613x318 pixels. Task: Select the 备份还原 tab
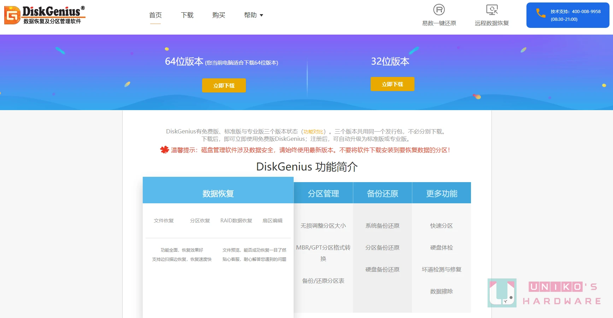coord(382,193)
